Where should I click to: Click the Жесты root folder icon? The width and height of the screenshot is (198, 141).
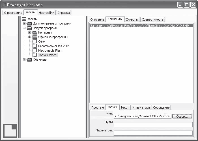pyautogui.click(x=24, y=19)
